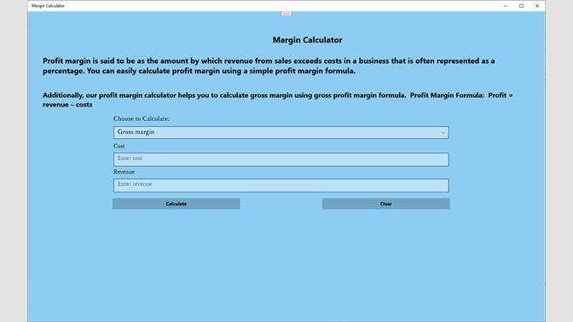The image size is (573, 322).
Task: Maximize the Margin Calculator window
Action: click(x=522, y=6)
